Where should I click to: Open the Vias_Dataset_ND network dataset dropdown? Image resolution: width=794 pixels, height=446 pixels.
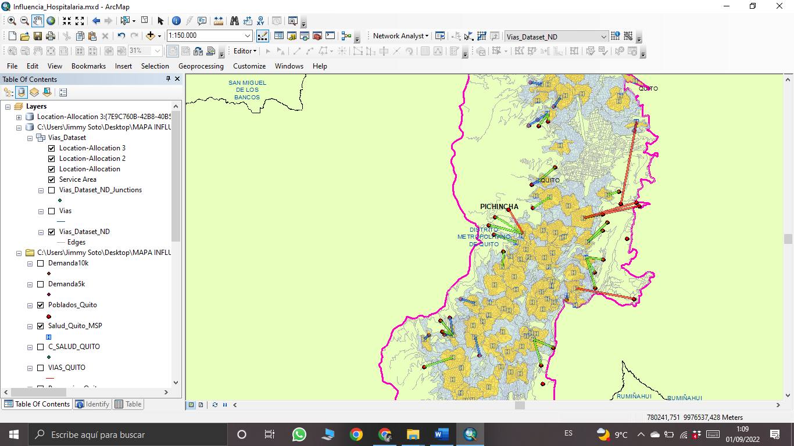coord(603,37)
